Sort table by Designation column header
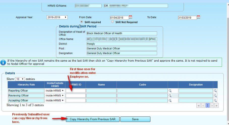The height and width of the screenshot is (125, 229). click(x=196, y=85)
